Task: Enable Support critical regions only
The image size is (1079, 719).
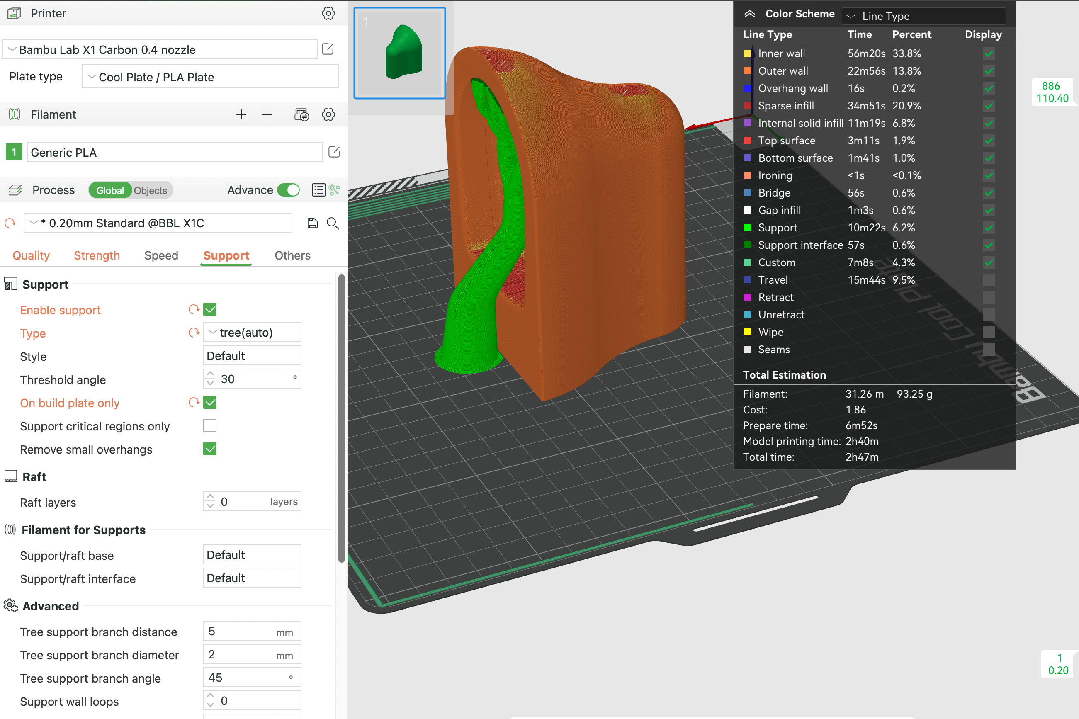Action: (209, 425)
